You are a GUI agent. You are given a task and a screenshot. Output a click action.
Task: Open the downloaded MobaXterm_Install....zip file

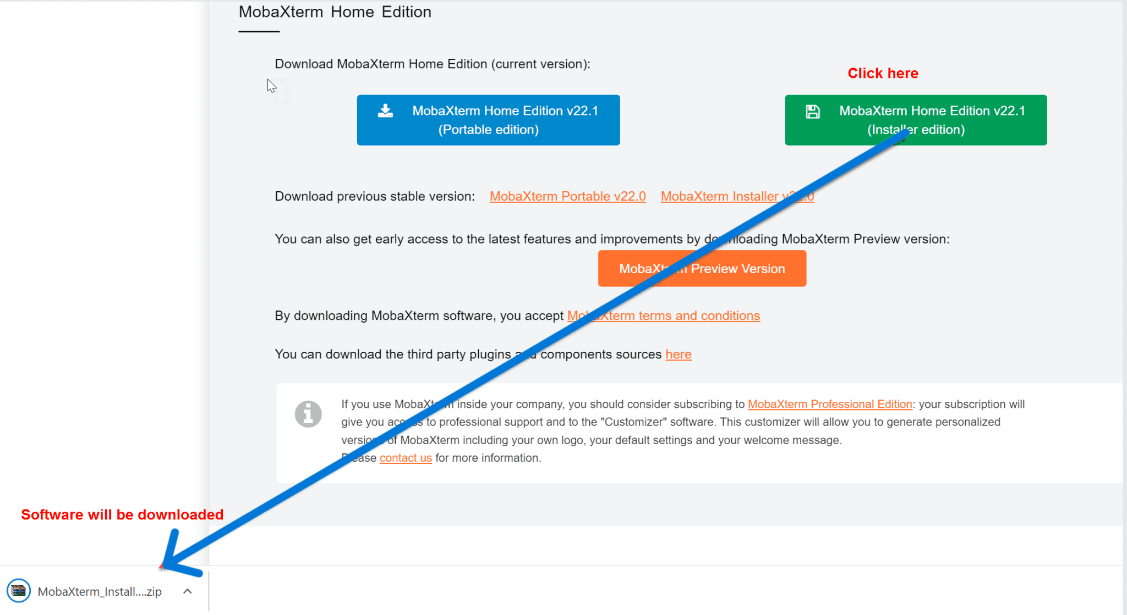99,591
